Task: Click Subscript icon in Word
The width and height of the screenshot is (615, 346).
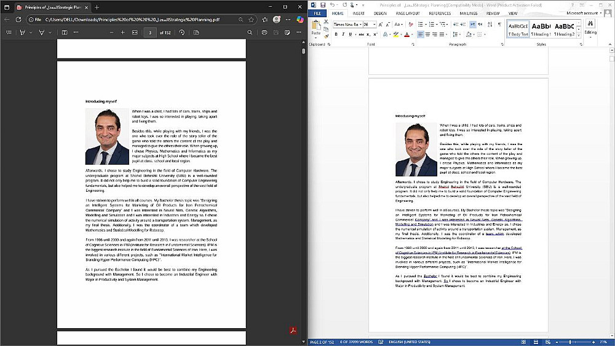Action: 368,34
